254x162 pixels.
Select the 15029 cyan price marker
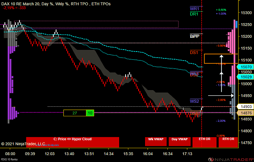pos(245,77)
